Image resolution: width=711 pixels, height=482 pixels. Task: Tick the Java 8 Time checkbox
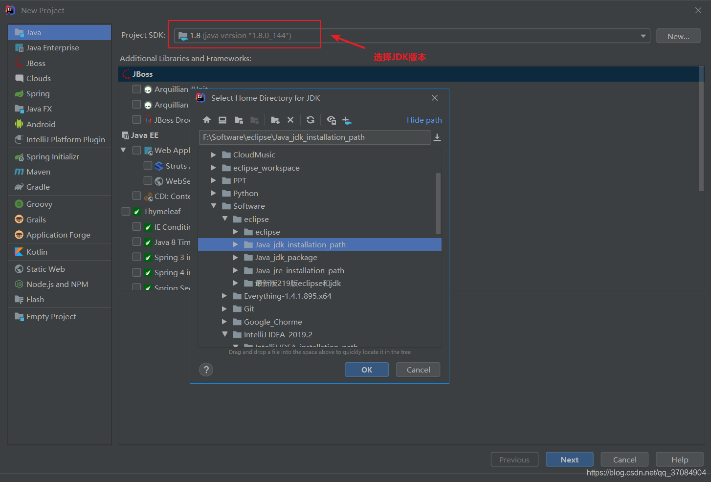[x=136, y=241]
